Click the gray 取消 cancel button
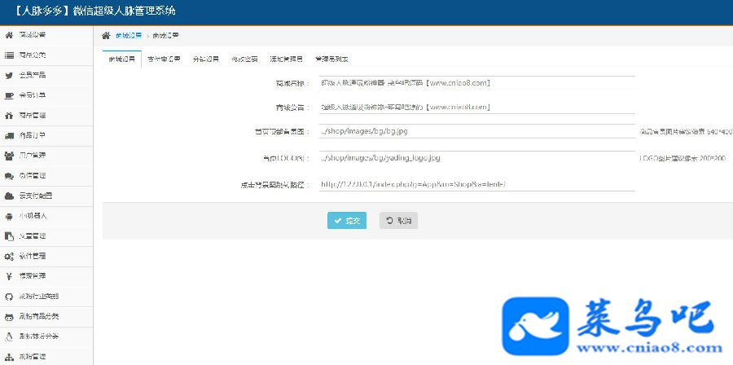The width and height of the screenshot is (733, 365). tap(398, 221)
